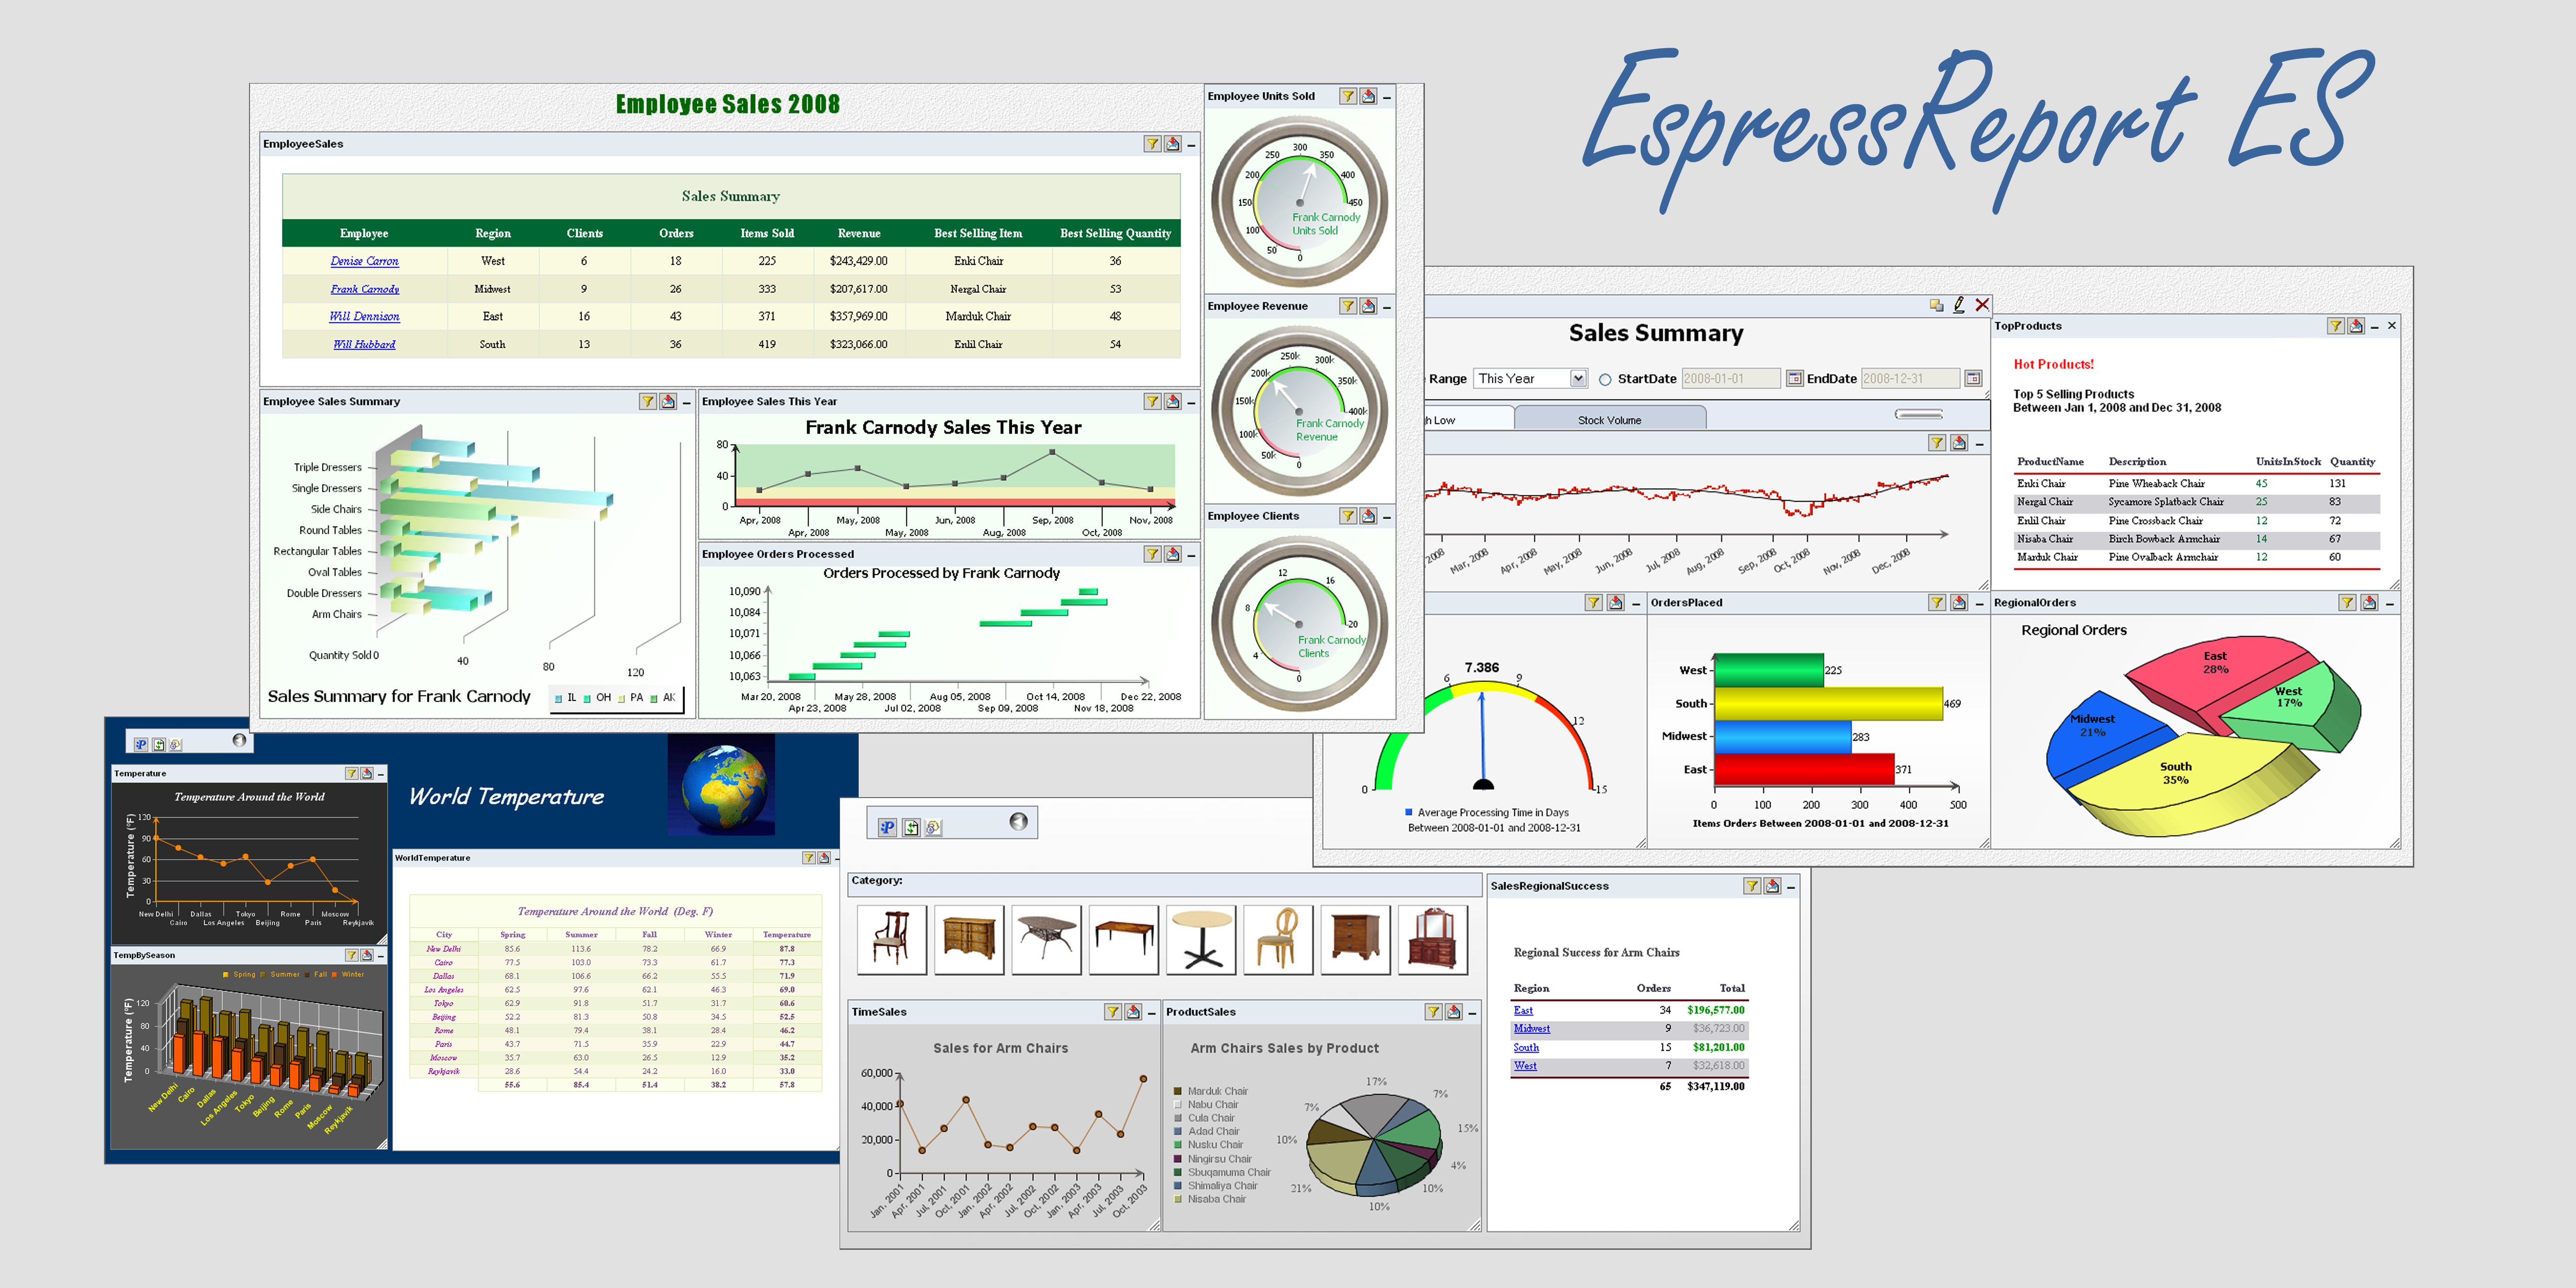Click the EndDate calendar picker icon
2576x1288 pixels.
(1973, 378)
